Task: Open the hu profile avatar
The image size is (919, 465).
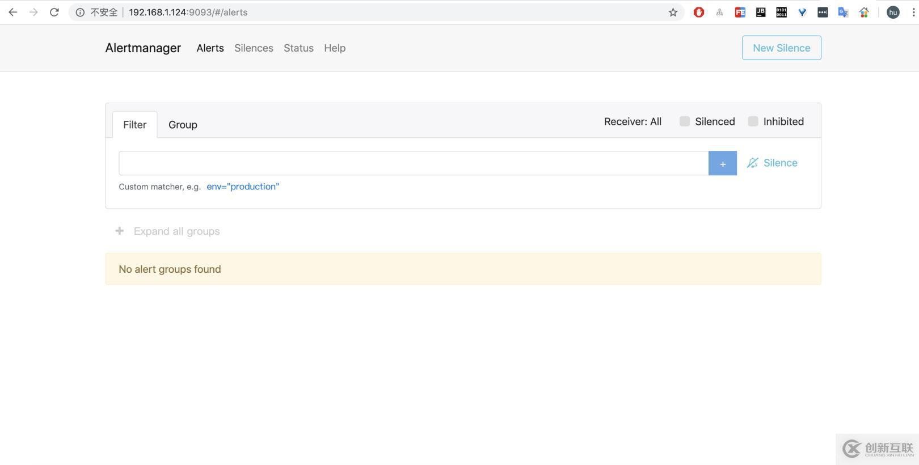Action: (x=893, y=12)
